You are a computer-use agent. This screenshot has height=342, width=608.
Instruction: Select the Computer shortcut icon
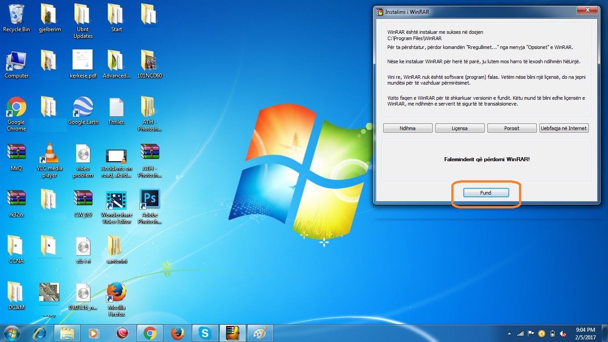16,65
